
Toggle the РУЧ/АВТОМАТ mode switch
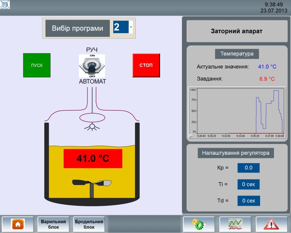point(92,66)
